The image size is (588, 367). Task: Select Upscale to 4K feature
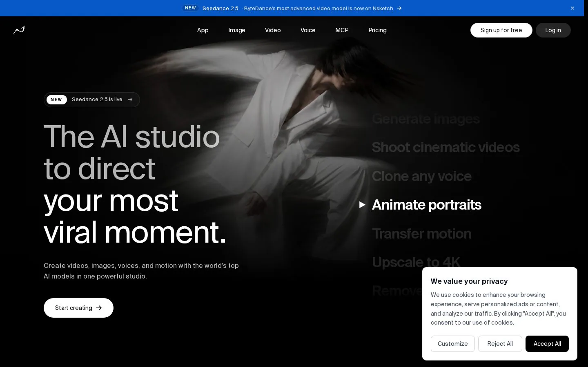coord(416,262)
